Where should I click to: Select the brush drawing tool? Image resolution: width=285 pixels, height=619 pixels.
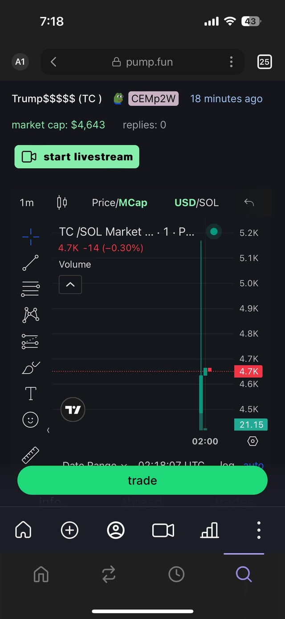pos(30,368)
